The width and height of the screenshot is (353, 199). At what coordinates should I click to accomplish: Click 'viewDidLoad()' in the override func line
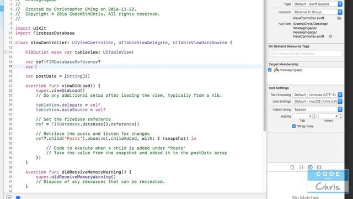click(78, 86)
